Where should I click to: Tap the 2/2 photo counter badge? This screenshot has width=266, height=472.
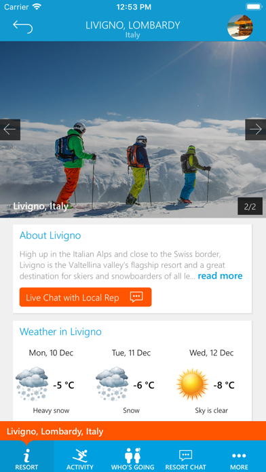coord(250,206)
